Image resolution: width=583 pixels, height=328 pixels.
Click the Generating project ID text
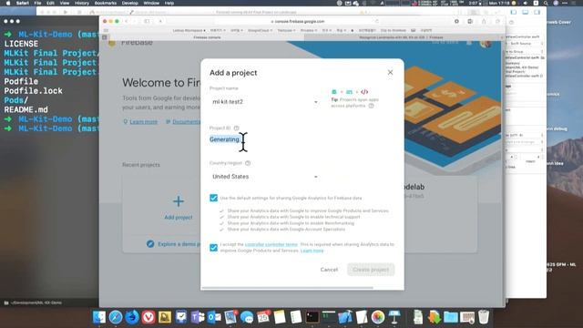pyautogui.click(x=224, y=139)
